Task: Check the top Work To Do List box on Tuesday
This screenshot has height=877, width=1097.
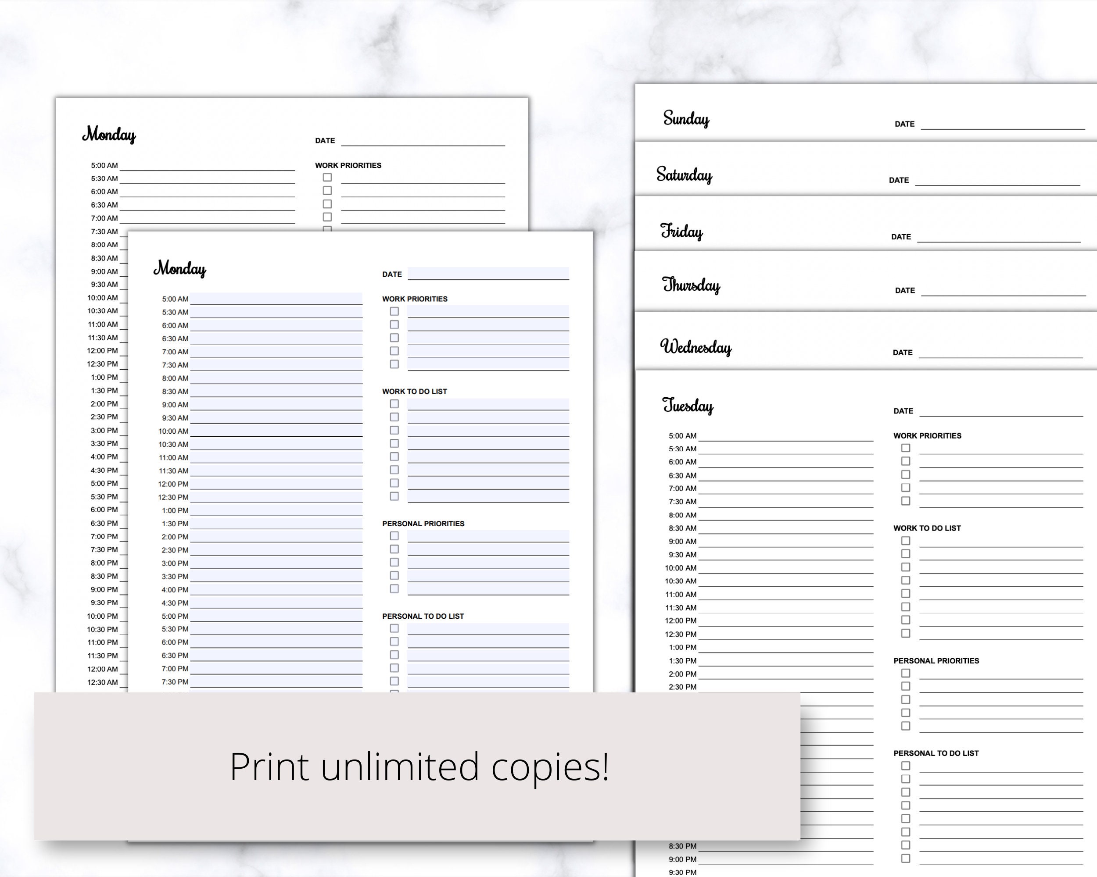Action: [905, 540]
